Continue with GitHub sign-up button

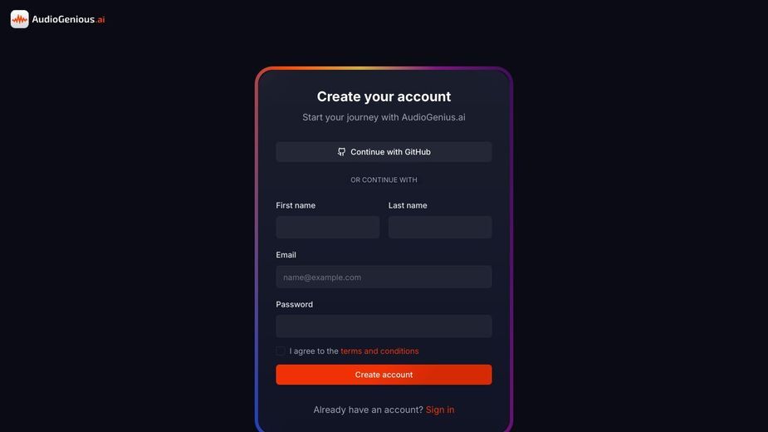(x=384, y=152)
